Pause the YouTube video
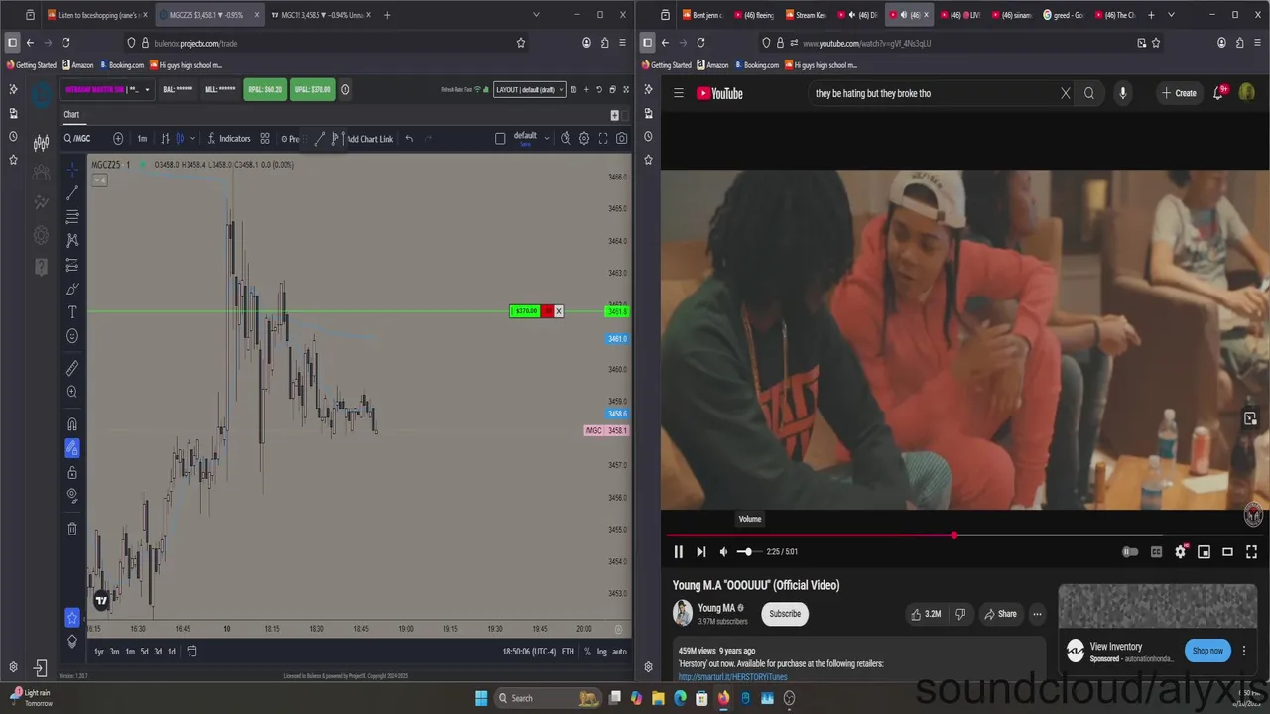The image size is (1270, 714). [x=679, y=552]
